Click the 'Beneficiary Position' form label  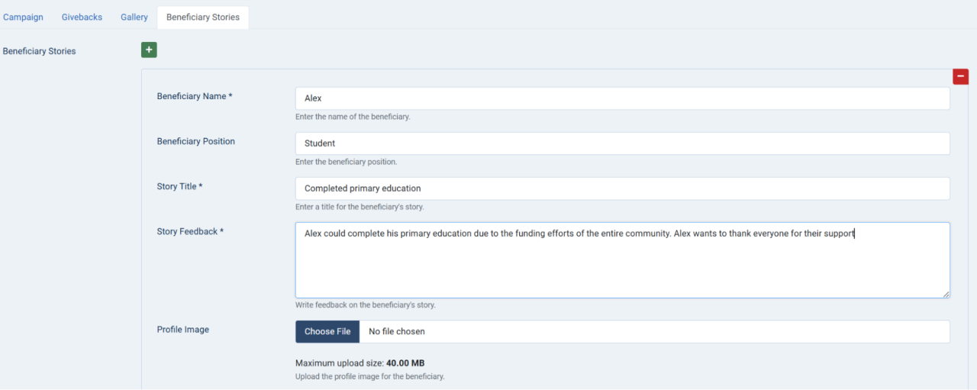[x=195, y=141]
